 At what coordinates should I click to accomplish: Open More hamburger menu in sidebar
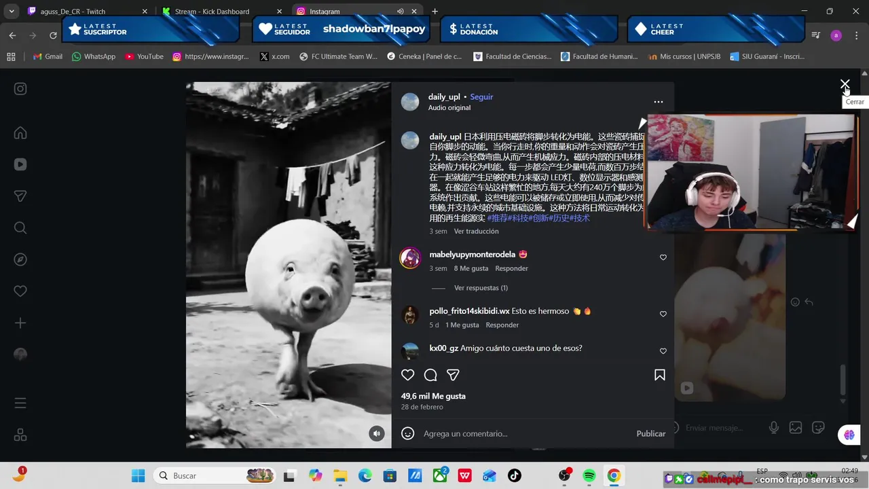pyautogui.click(x=20, y=403)
